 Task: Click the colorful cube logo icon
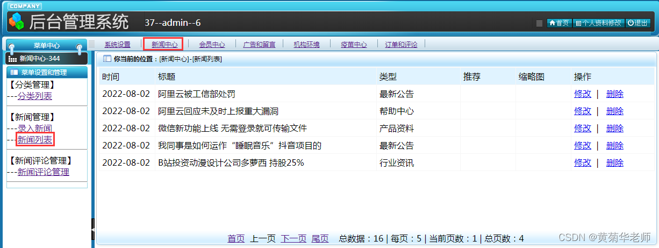click(17, 22)
